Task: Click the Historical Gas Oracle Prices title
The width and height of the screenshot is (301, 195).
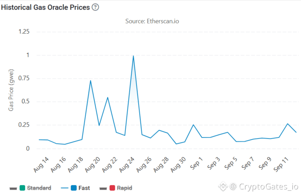Action: coord(45,7)
